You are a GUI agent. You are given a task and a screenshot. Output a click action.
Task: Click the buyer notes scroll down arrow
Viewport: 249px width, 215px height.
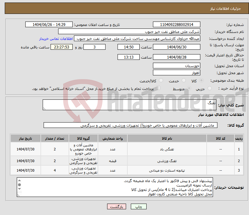(x=20, y=189)
